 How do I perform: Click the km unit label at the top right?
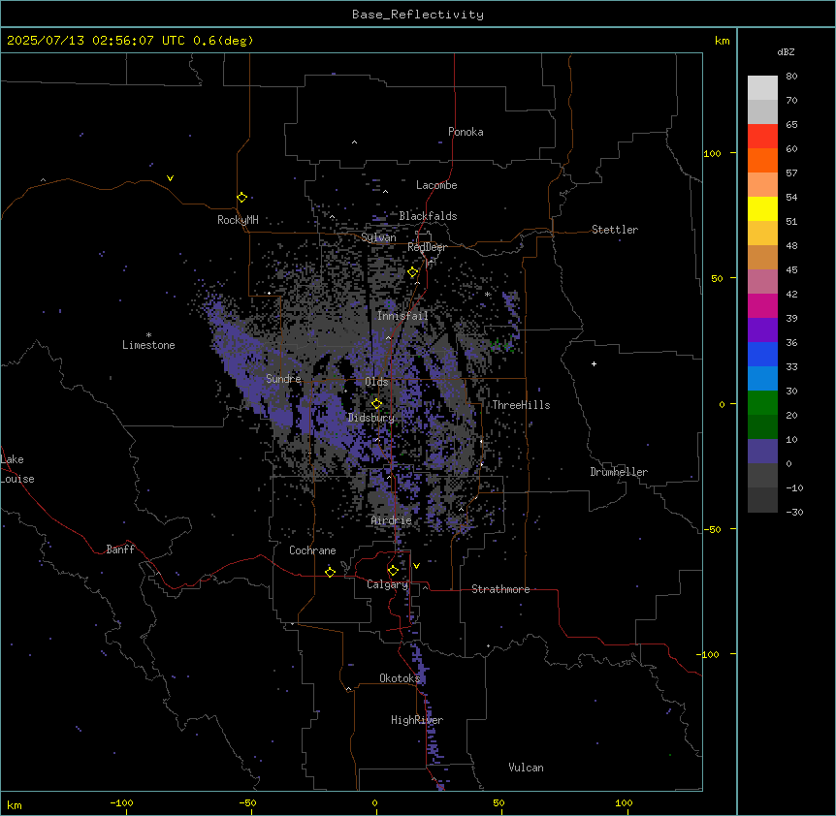[723, 41]
